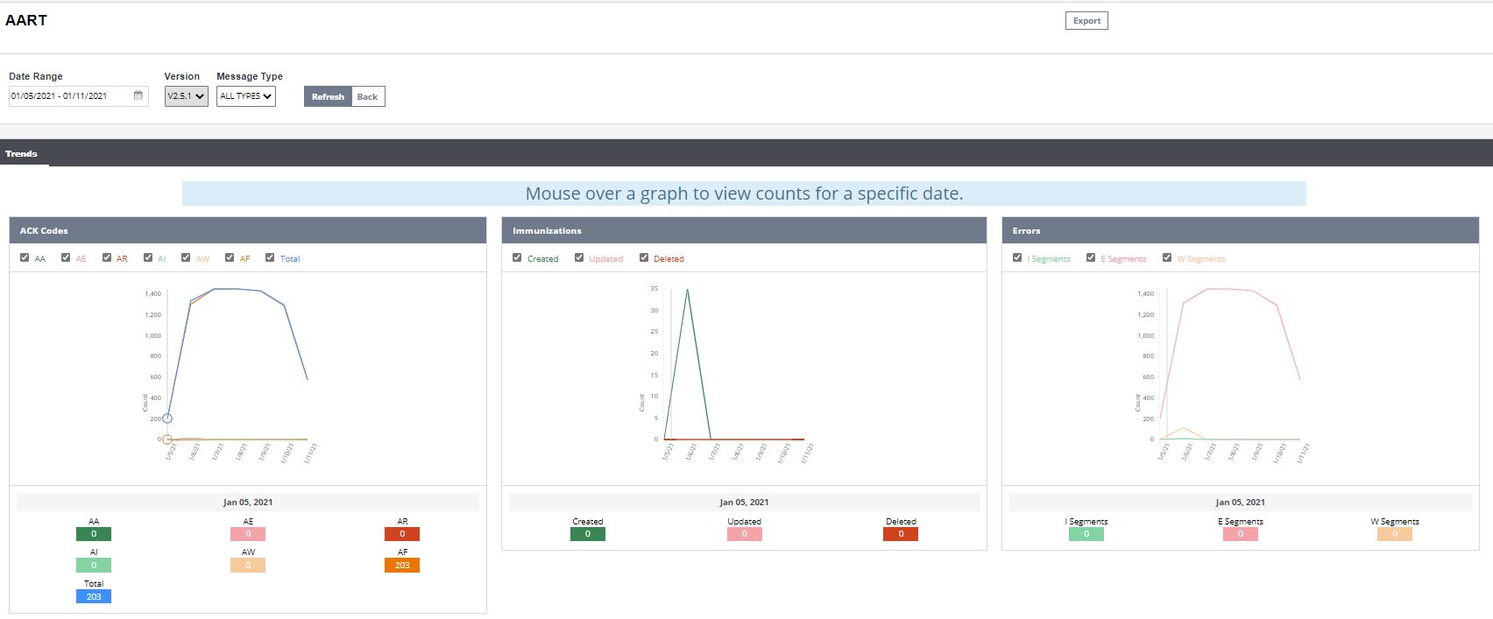Toggle the Total series checkbox
1493x619 pixels.
tap(270, 257)
